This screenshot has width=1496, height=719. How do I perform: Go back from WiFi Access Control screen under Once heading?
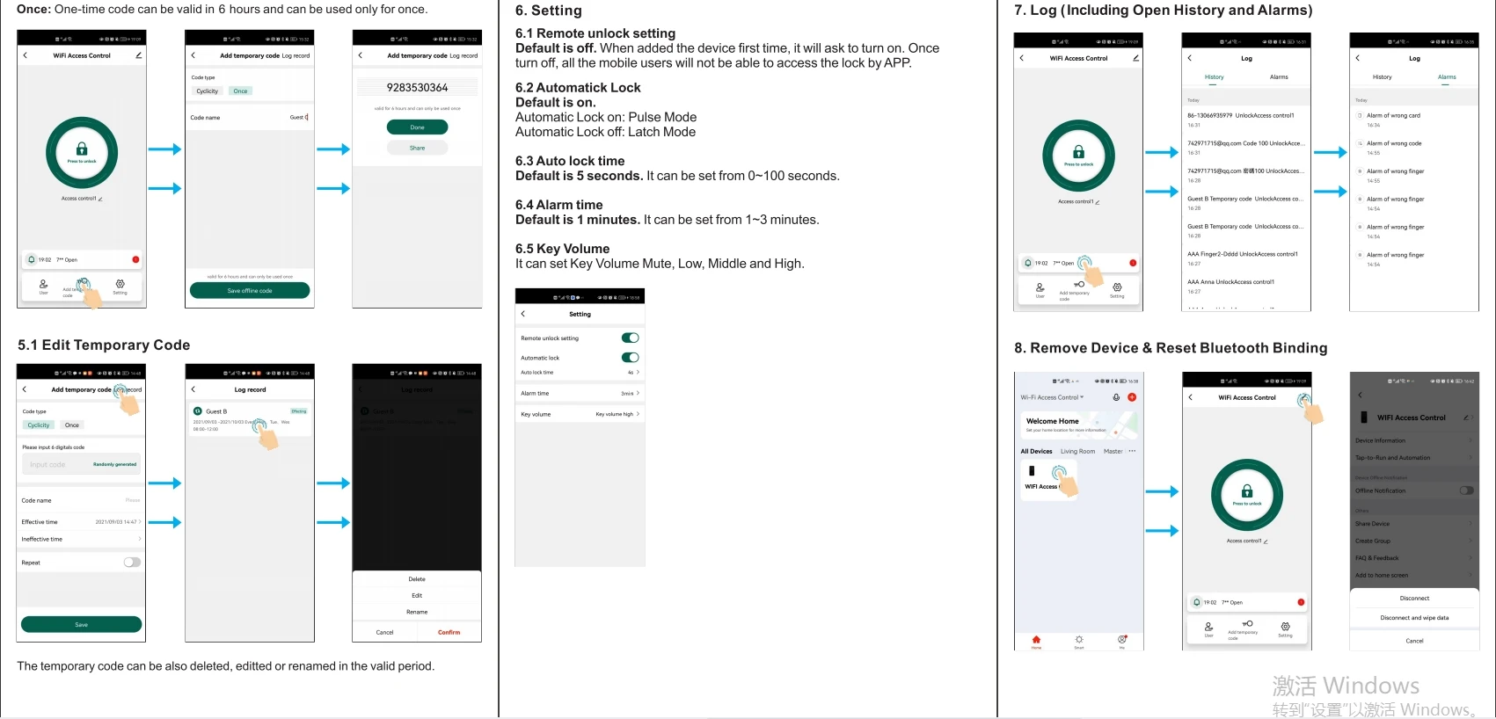pyautogui.click(x=25, y=55)
